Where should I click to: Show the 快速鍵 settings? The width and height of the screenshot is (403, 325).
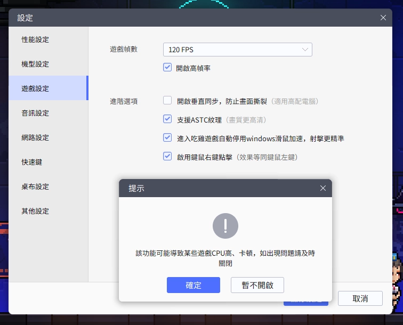tap(31, 162)
